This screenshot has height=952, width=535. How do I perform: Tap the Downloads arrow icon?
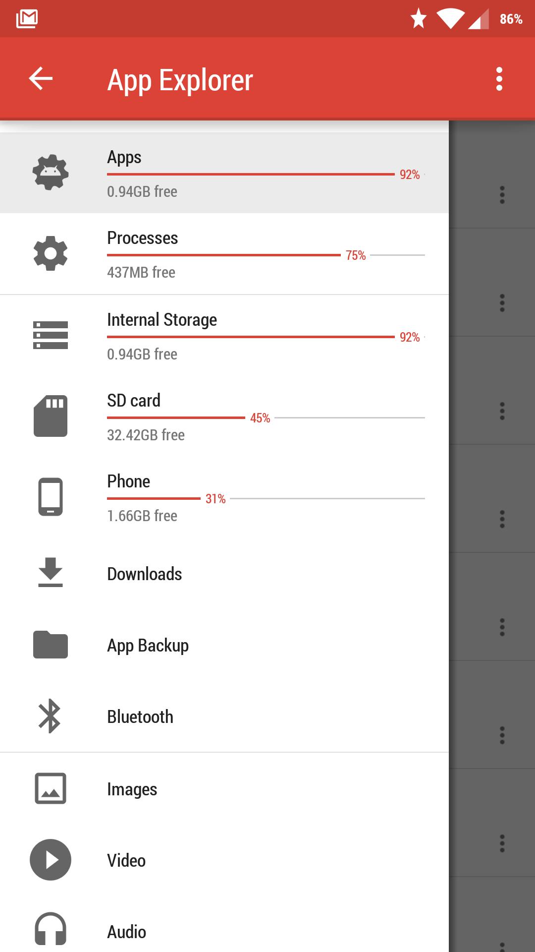[51, 572]
